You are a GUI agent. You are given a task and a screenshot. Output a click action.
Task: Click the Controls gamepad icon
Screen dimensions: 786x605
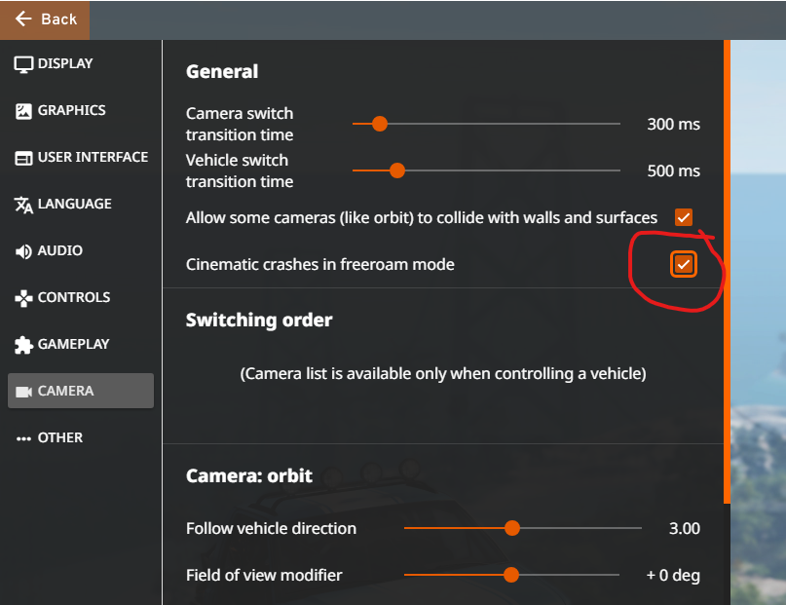pos(23,298)
